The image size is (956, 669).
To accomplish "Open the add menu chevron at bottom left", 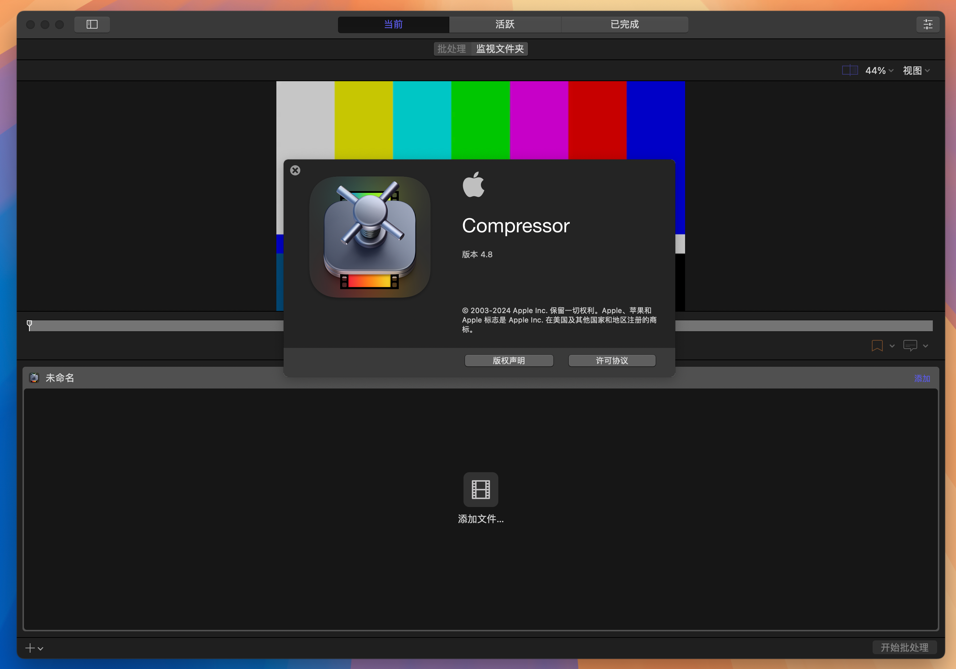I will tap(40, 648).
